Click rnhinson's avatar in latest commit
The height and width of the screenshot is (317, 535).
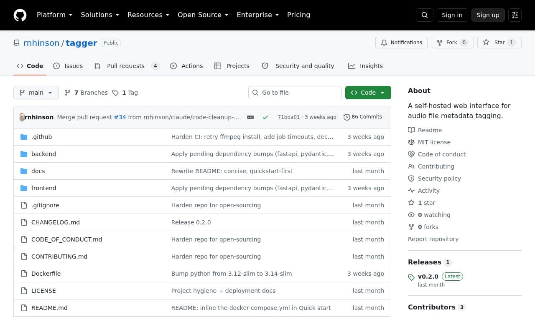point(22,117)
